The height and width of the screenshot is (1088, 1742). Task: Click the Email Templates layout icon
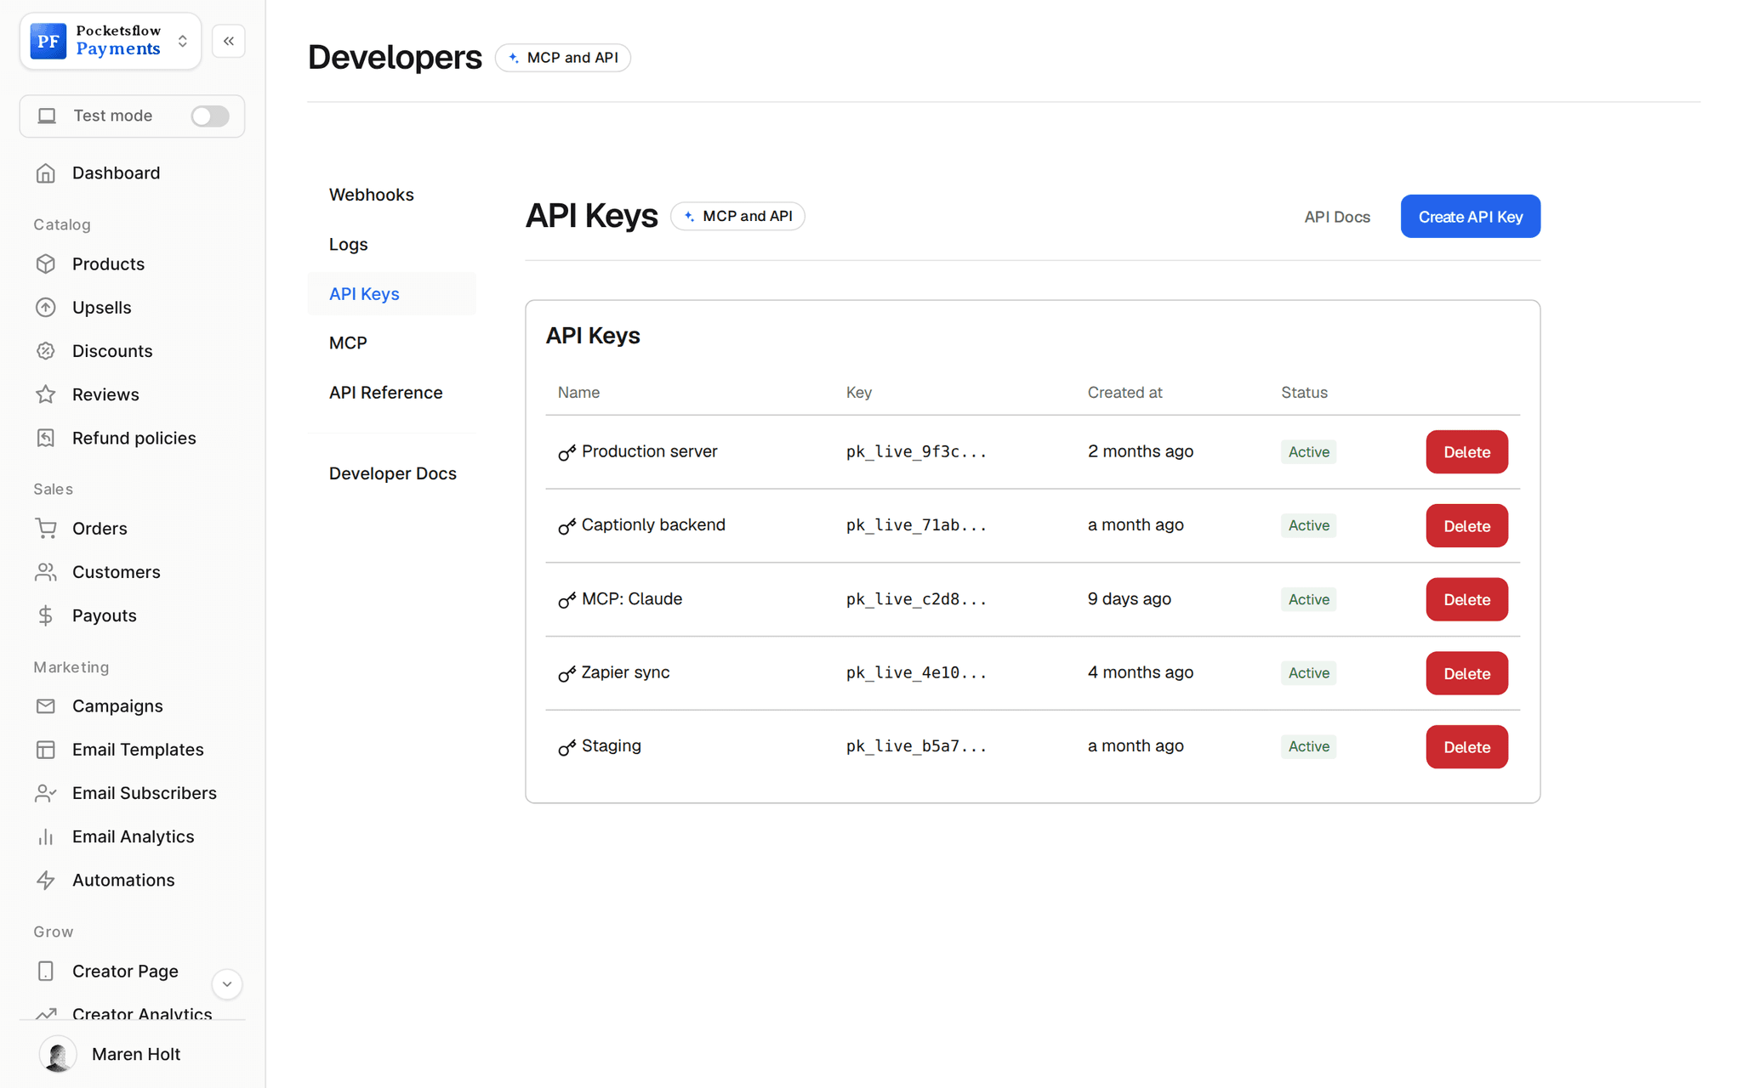46,750
